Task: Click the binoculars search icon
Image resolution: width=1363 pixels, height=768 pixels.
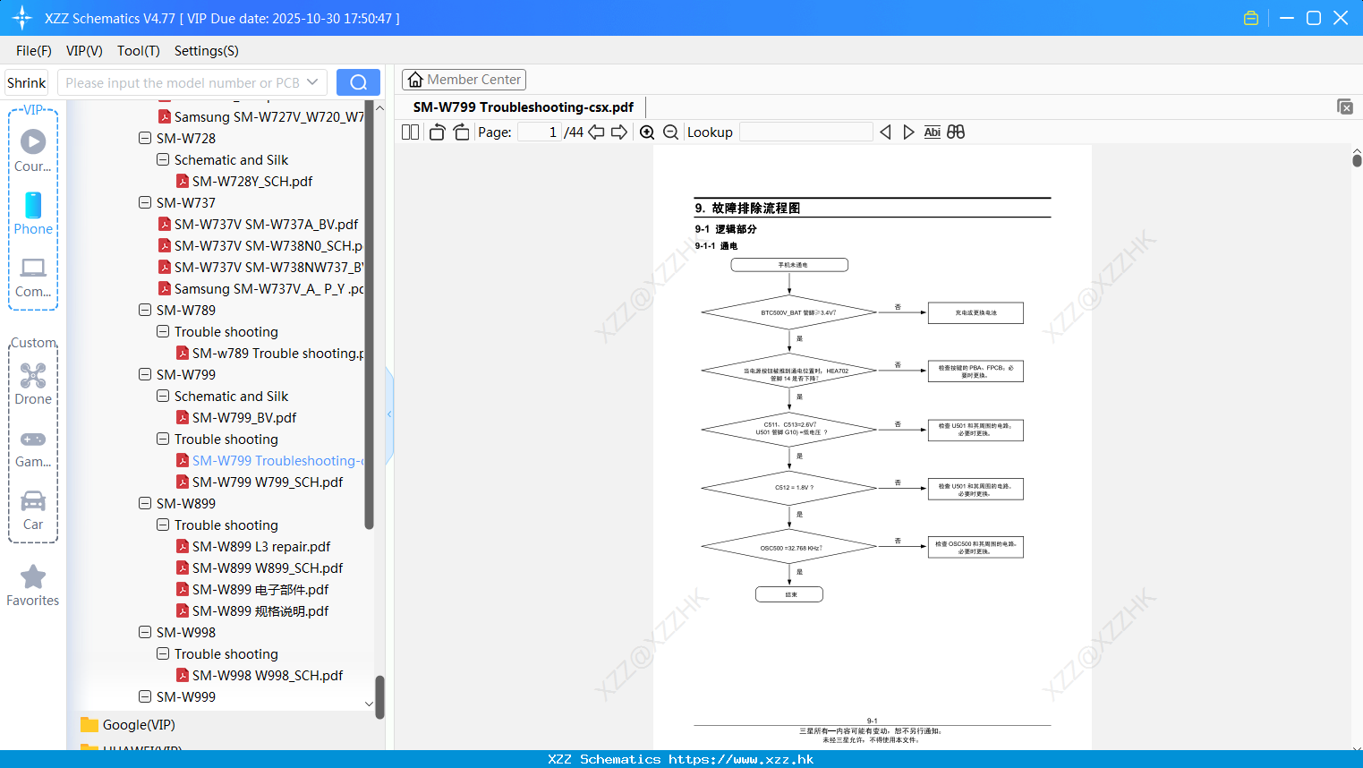Action: [x=956, y=132]
